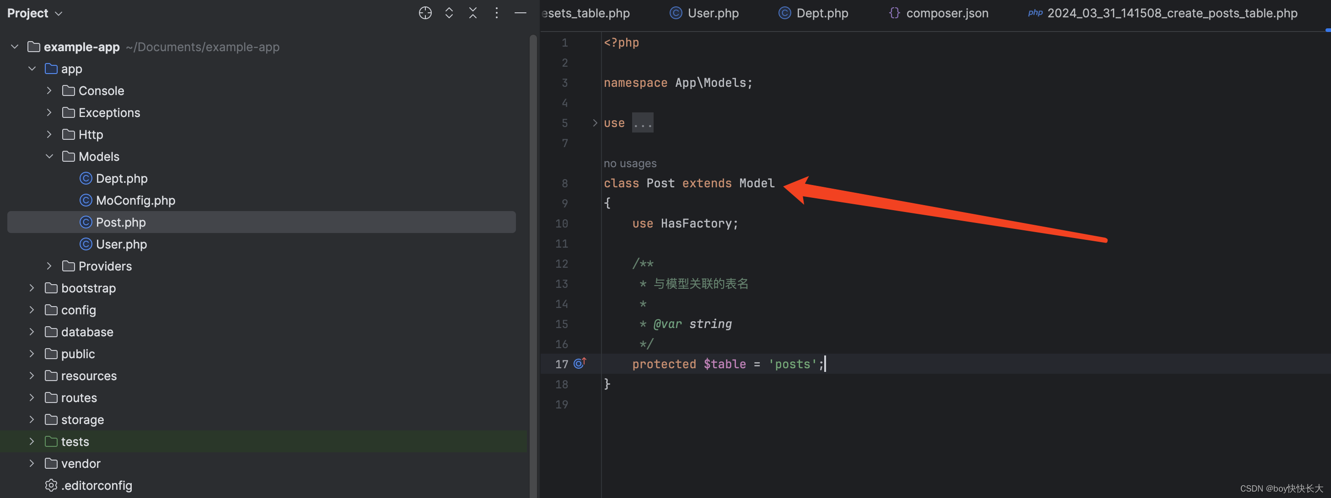The width and height of the screenshot is (1331, 498).
Task: Click the Select Opened File crosshair icon
Action: click(425, 13)
